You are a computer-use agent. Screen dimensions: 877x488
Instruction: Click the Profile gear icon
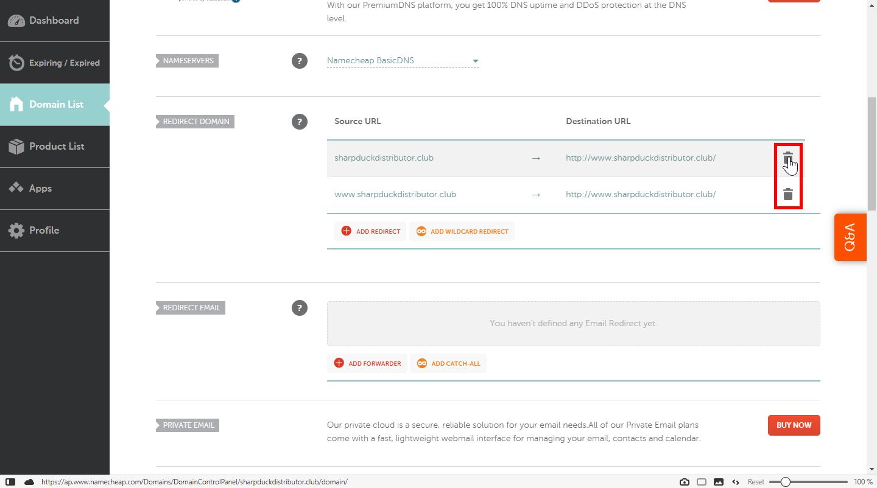(16, 231)
